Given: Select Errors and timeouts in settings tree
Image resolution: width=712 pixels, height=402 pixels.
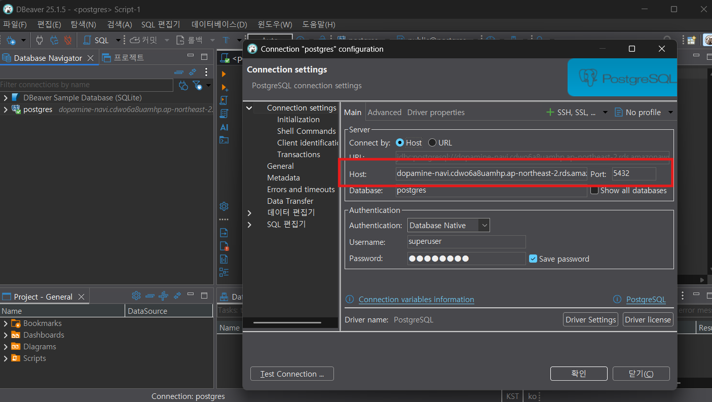Looking at the screenshot, I should click(301, 190).
